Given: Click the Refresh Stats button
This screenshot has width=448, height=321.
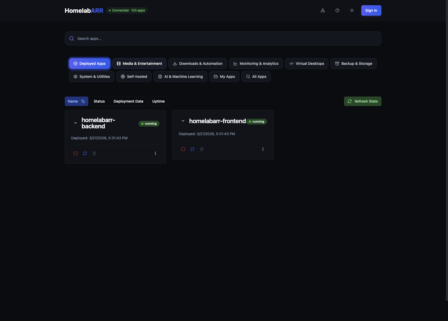Looking at the screenshot, I should 362,101.
